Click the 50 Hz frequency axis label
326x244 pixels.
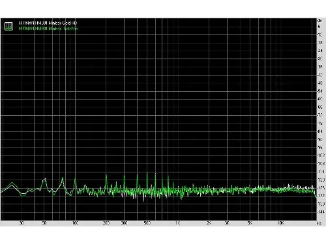point(44,223)
